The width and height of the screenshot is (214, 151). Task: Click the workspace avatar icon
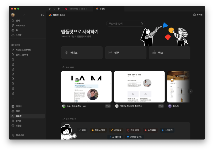[x=13, y=15]
